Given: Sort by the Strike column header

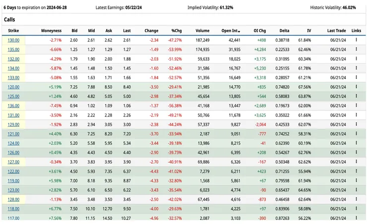Looking at the screenshot, I should [13, 31].
